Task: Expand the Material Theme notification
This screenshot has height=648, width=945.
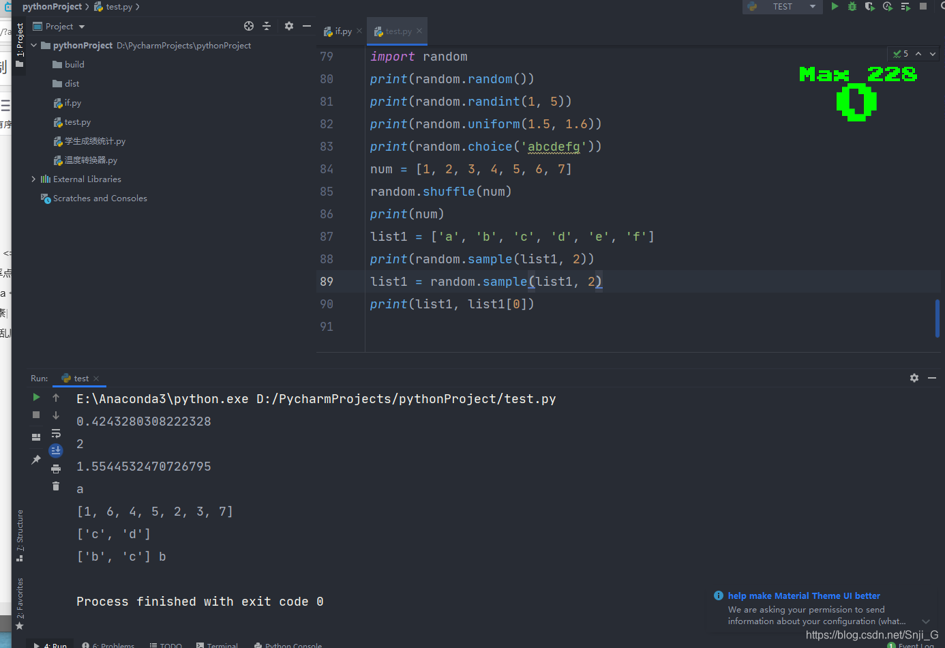Action: (926, 621)
